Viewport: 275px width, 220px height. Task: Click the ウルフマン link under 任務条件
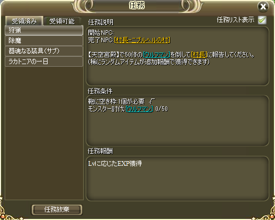[140, 109]
